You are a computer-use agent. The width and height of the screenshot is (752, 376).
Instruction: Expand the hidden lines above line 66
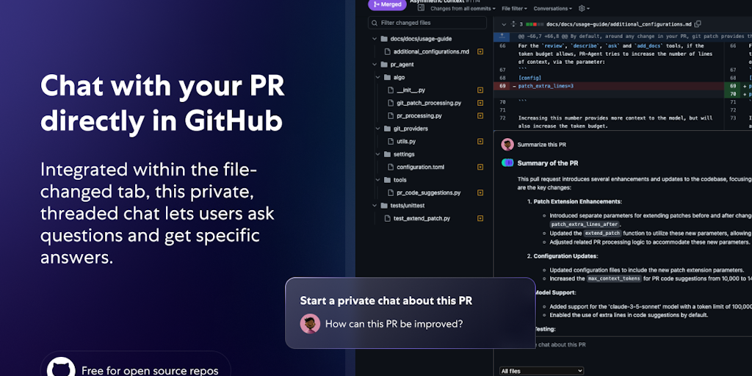point(502,36)
